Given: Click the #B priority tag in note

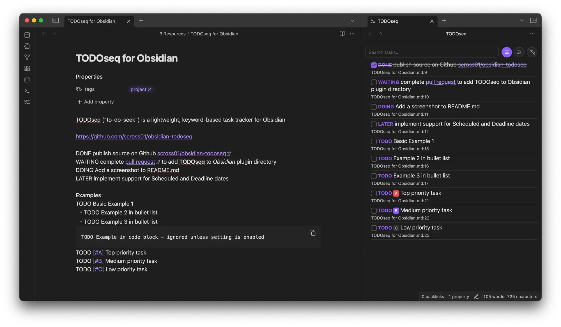Looking at the screenshot, I should [98, 261].
